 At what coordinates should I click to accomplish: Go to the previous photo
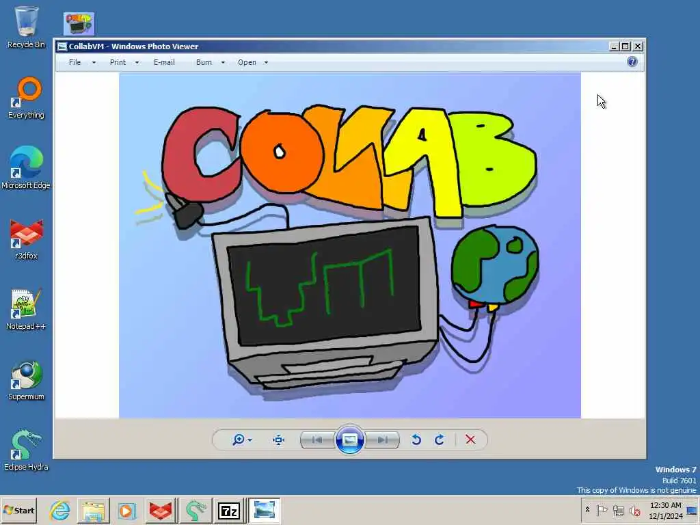point(317,440)
